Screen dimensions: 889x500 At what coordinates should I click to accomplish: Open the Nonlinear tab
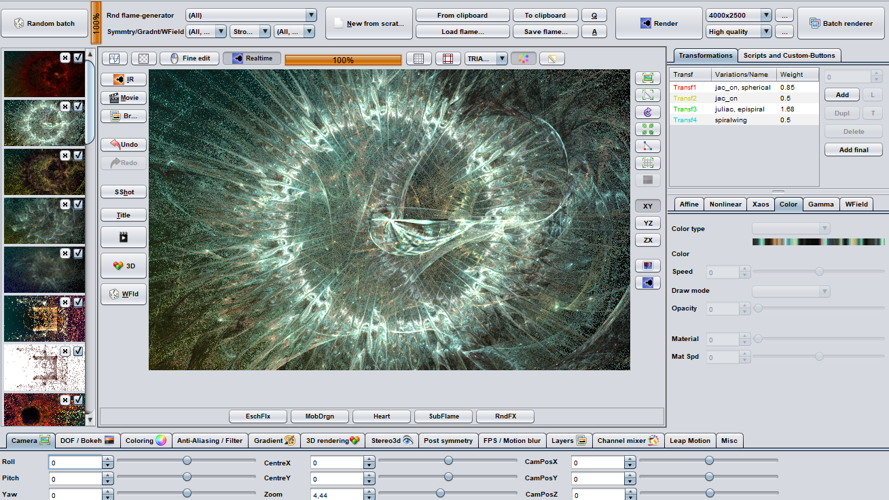click(725, 204)
